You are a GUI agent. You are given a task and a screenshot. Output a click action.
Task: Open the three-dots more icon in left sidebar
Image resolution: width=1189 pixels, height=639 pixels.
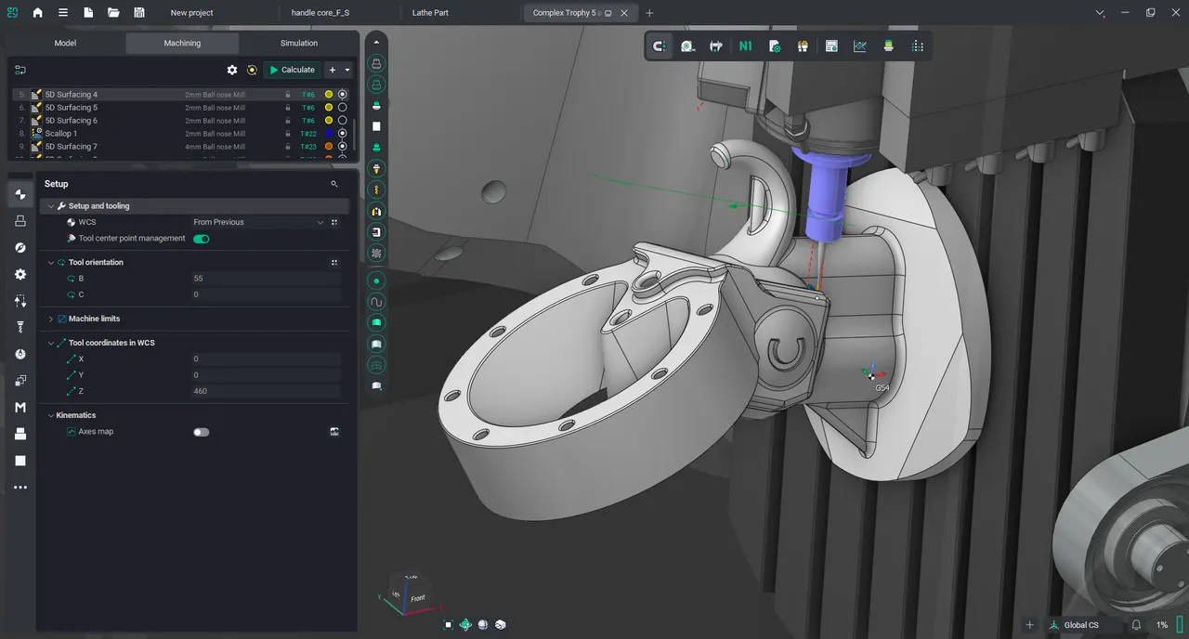click(x=20, y=488)
